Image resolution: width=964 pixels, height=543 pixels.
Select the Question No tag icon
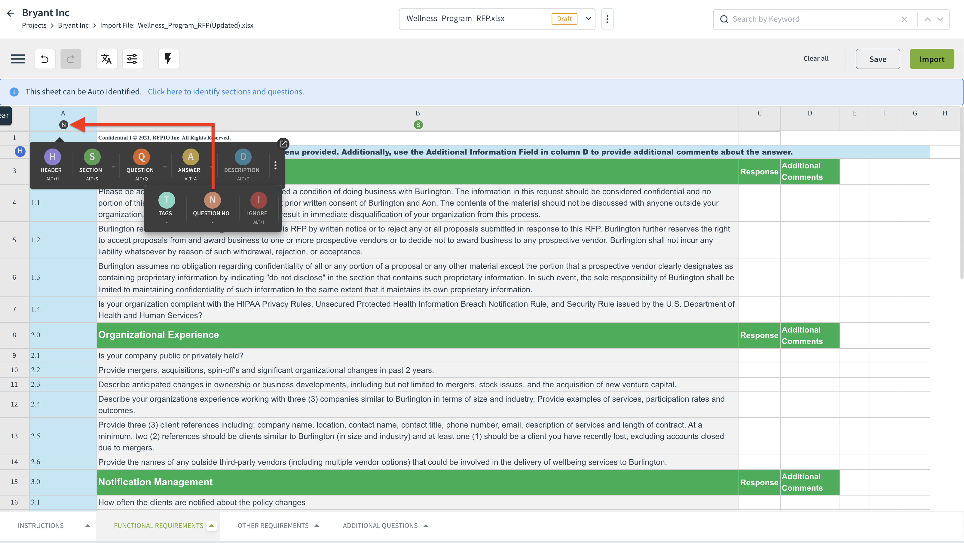click(212, 200)
